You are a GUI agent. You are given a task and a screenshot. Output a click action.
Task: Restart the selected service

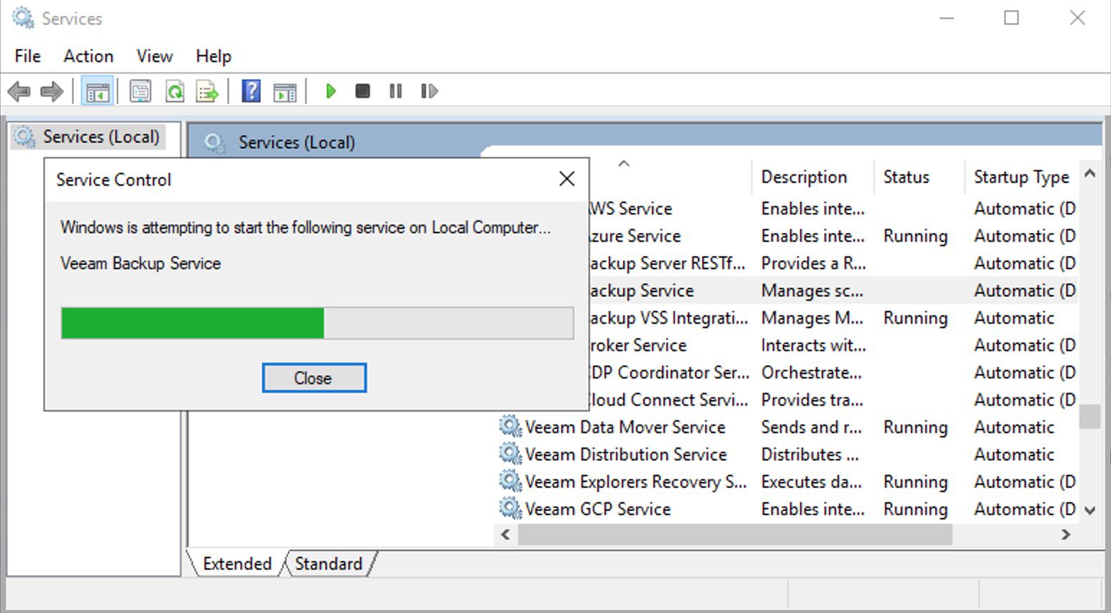(428, 91)
